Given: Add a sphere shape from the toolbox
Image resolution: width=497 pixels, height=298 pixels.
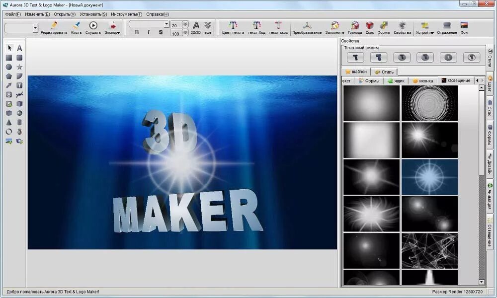Looking at the screenshot, I should point(19,113).
